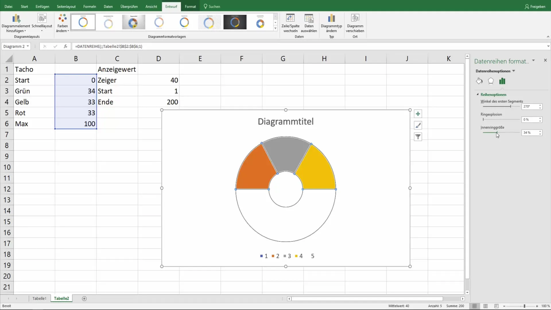Open Farben ändern color options
The image size is (551, 310).
tap(62, 23)
